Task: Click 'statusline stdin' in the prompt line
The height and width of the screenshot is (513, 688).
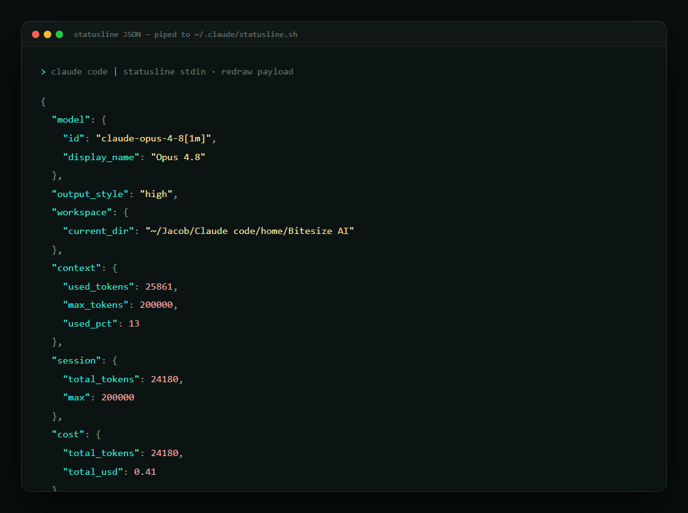Action: pyautogui.click(x=164, y=71)
